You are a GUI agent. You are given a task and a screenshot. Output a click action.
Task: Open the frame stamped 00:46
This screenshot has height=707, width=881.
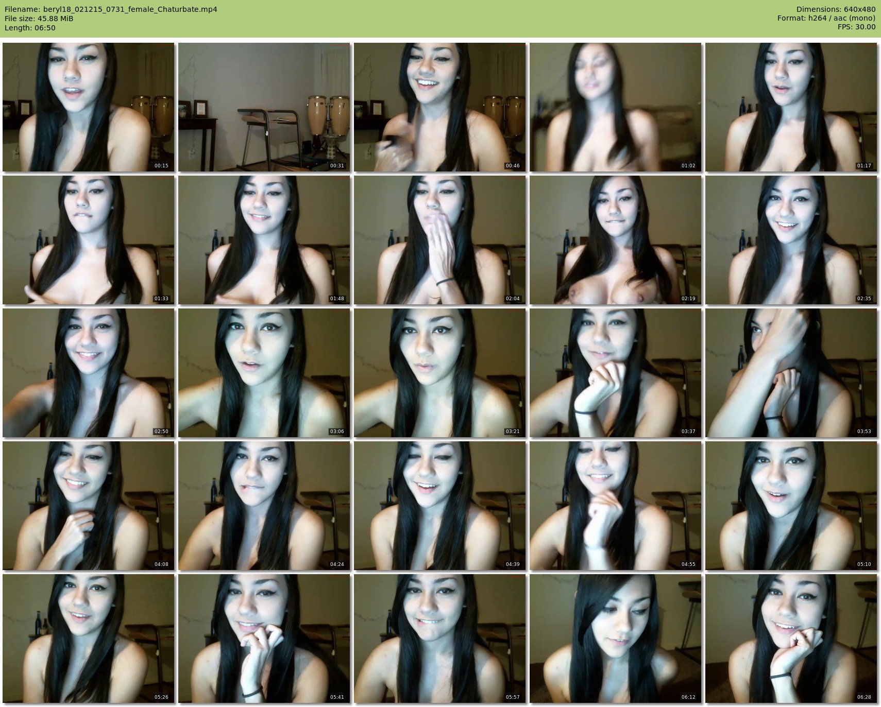click(439, 107)
